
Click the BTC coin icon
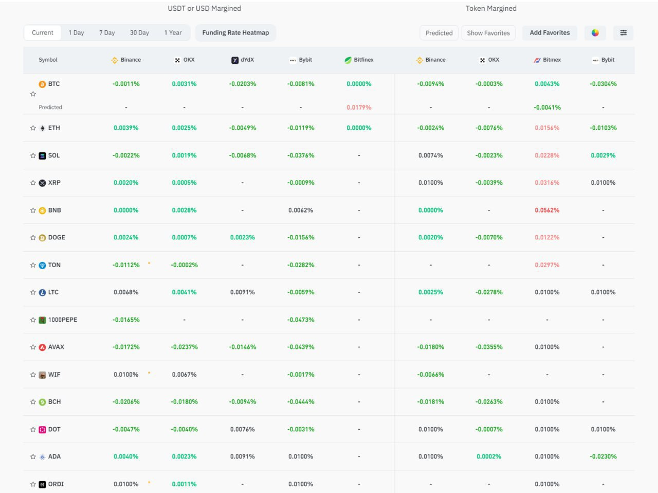43,84
